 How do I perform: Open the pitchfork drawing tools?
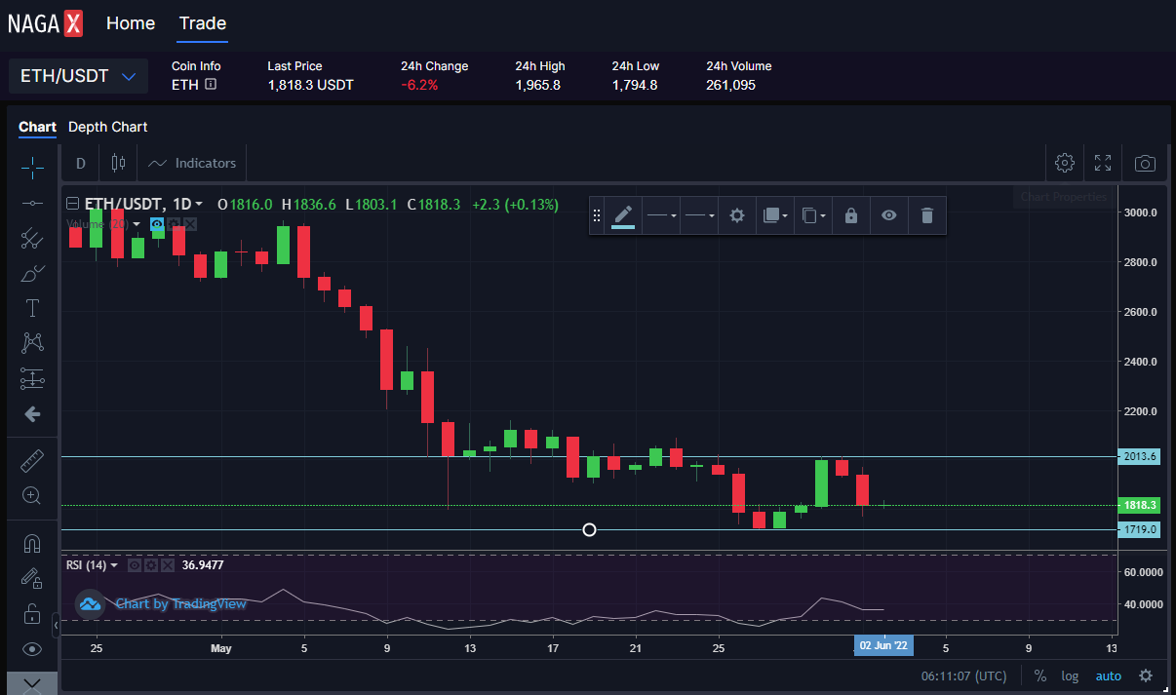click(32, 238)
